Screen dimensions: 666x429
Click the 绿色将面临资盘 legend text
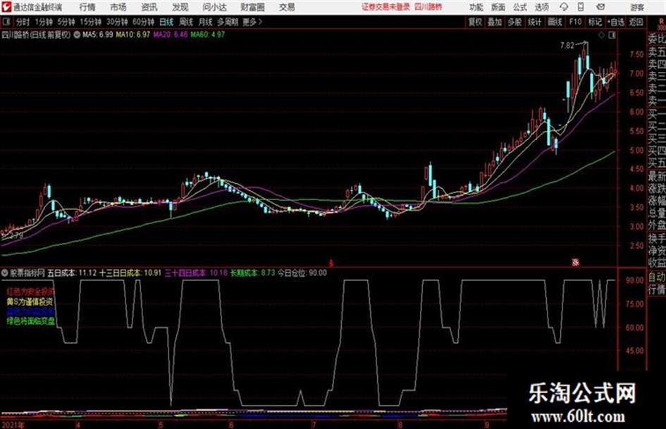click(x=31, y=321)
